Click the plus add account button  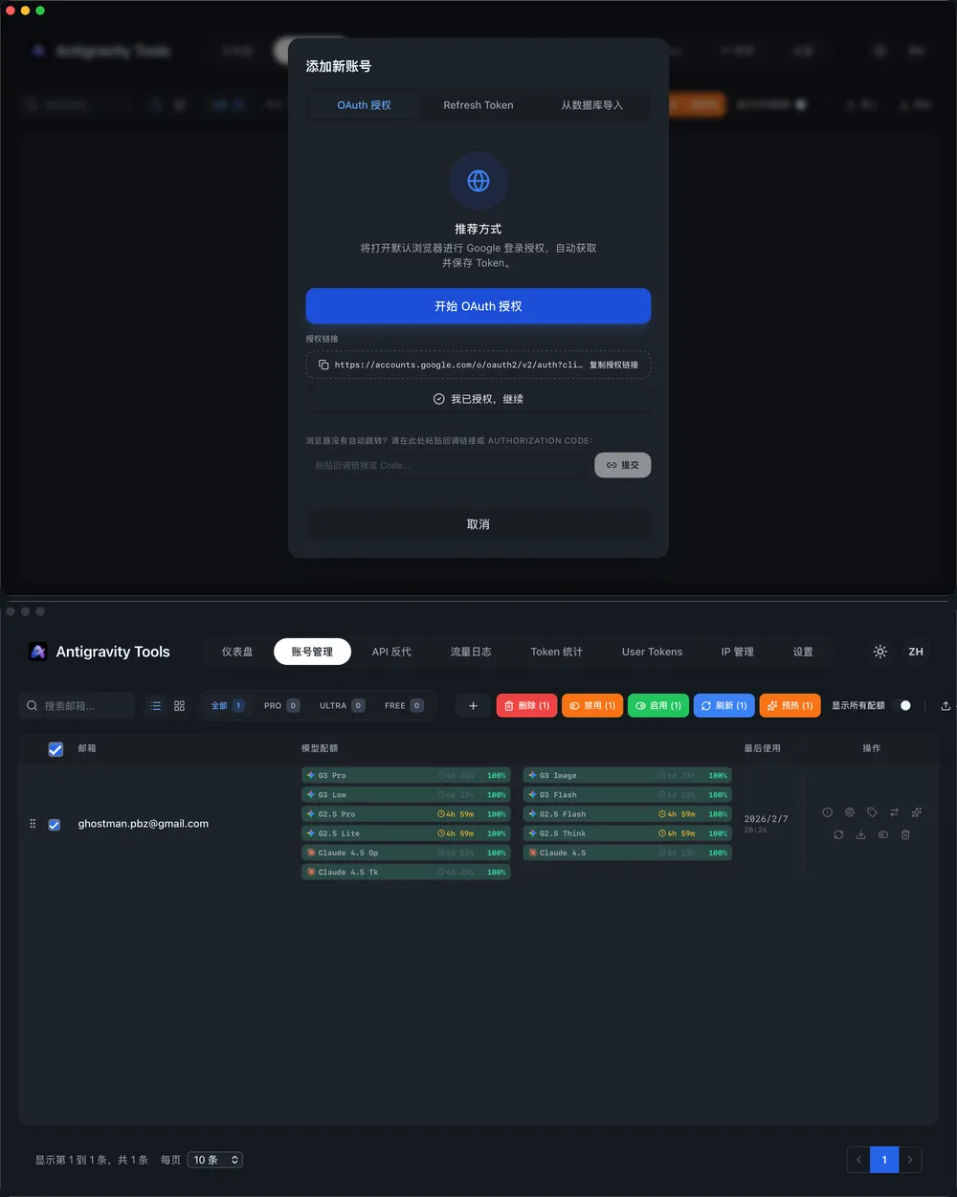tap(473, 705)
